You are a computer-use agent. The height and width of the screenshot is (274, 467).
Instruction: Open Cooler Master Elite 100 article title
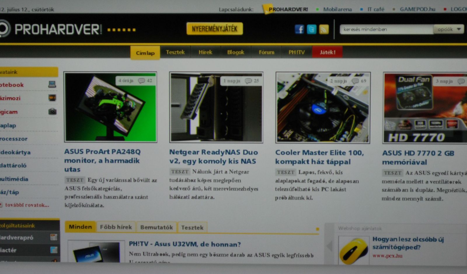point(320,157)
